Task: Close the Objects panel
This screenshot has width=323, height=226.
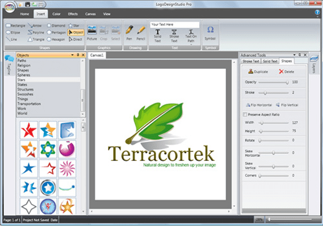Action: pos(83,55)
